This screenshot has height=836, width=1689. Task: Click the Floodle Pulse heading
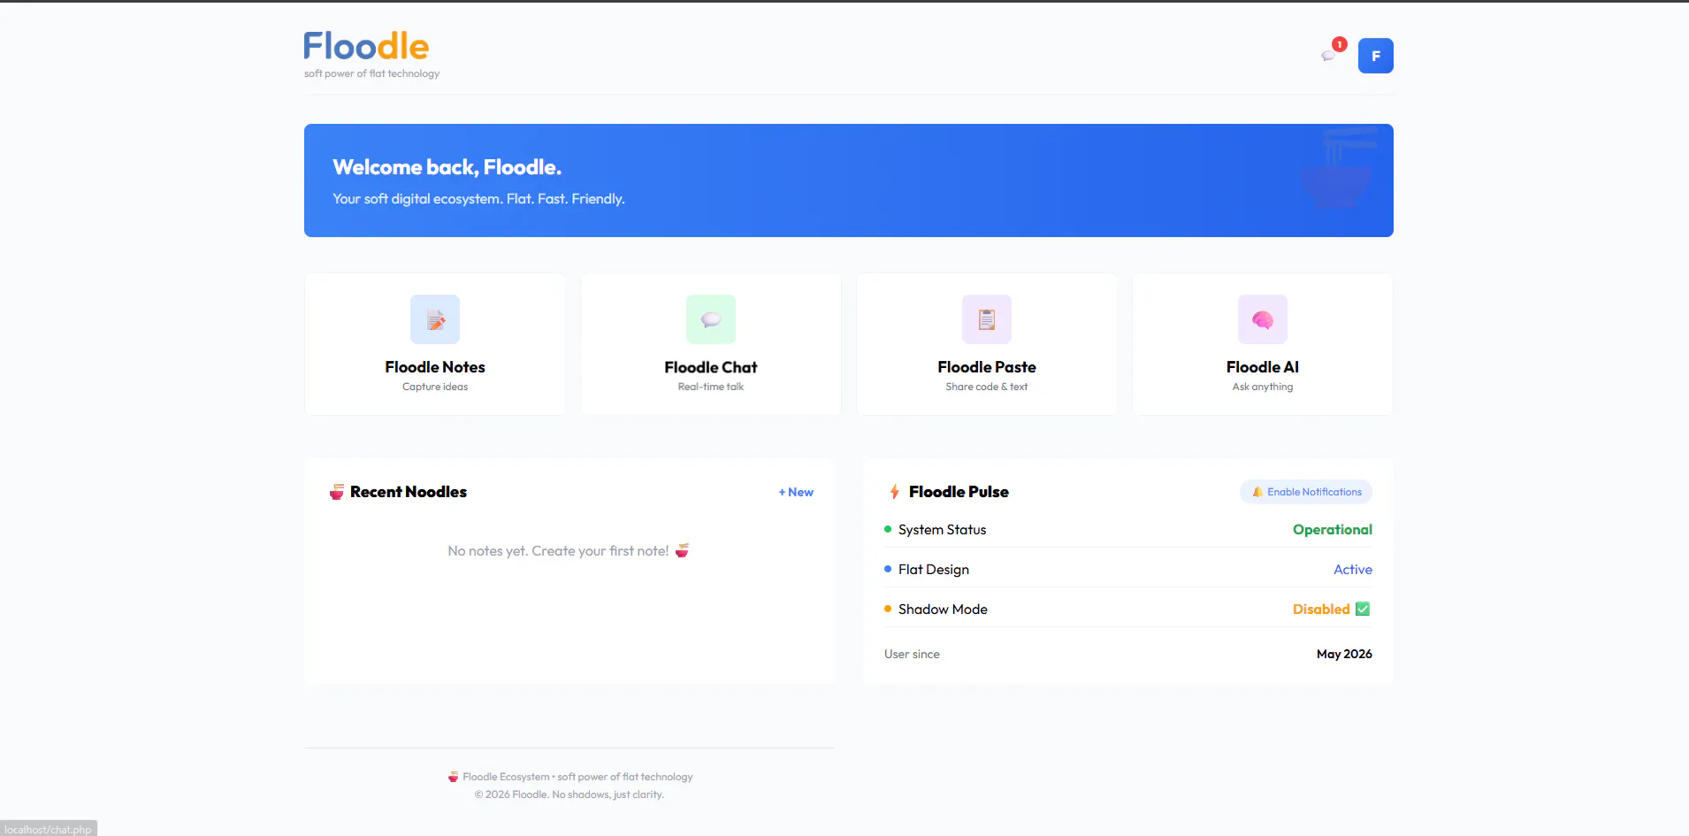(959, 492)
